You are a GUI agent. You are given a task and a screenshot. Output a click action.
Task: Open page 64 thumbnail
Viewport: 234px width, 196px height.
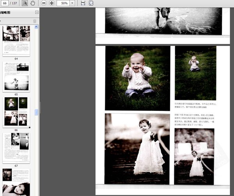pos(16,40)
